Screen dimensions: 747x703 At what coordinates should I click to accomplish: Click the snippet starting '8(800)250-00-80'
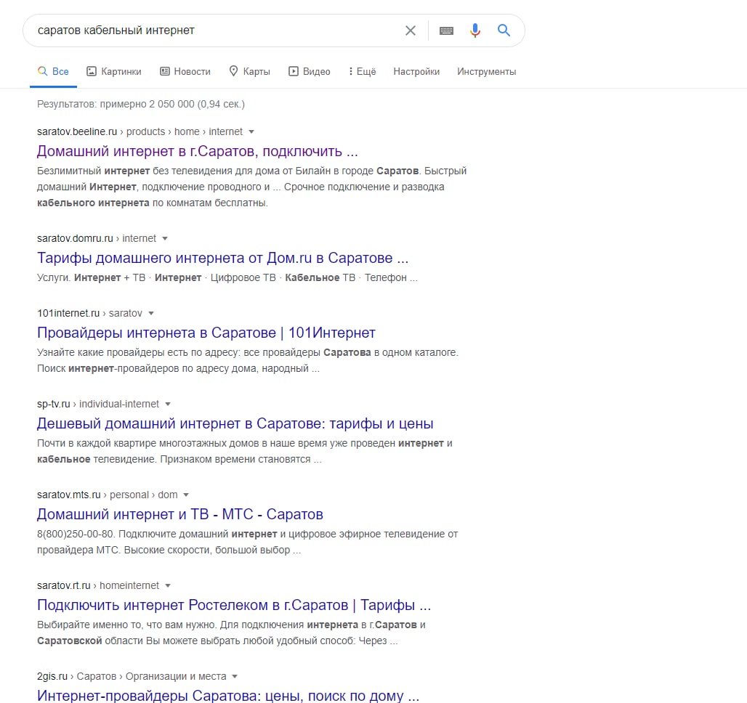coord(248,542)
